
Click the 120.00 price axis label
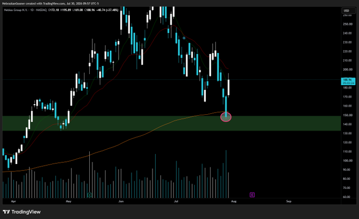click(347, 142)
